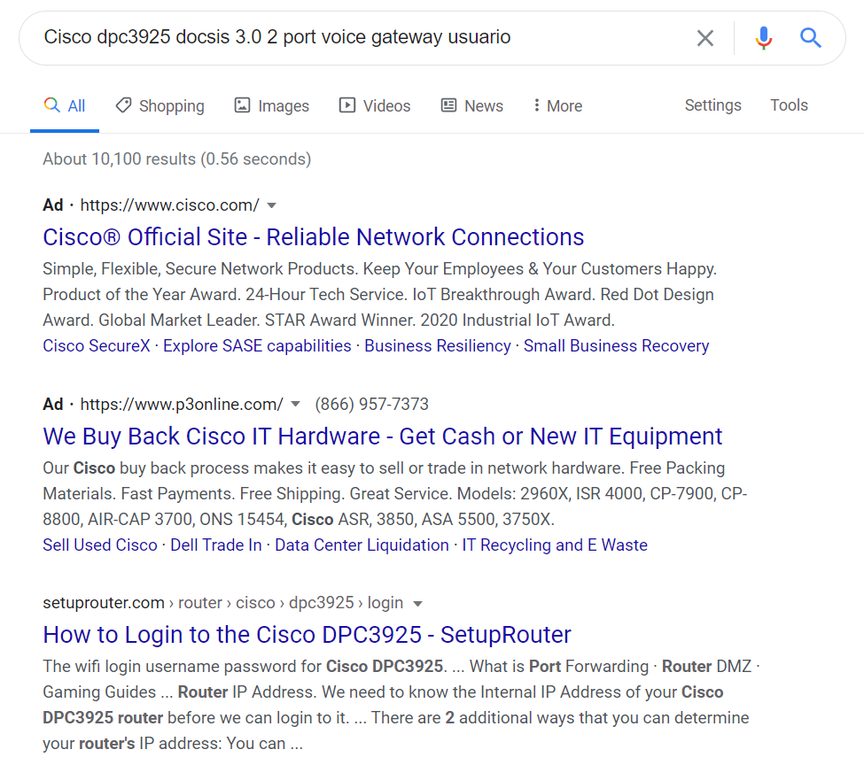Open How to Login to Cisco DPC3925 result

[307, 635]
